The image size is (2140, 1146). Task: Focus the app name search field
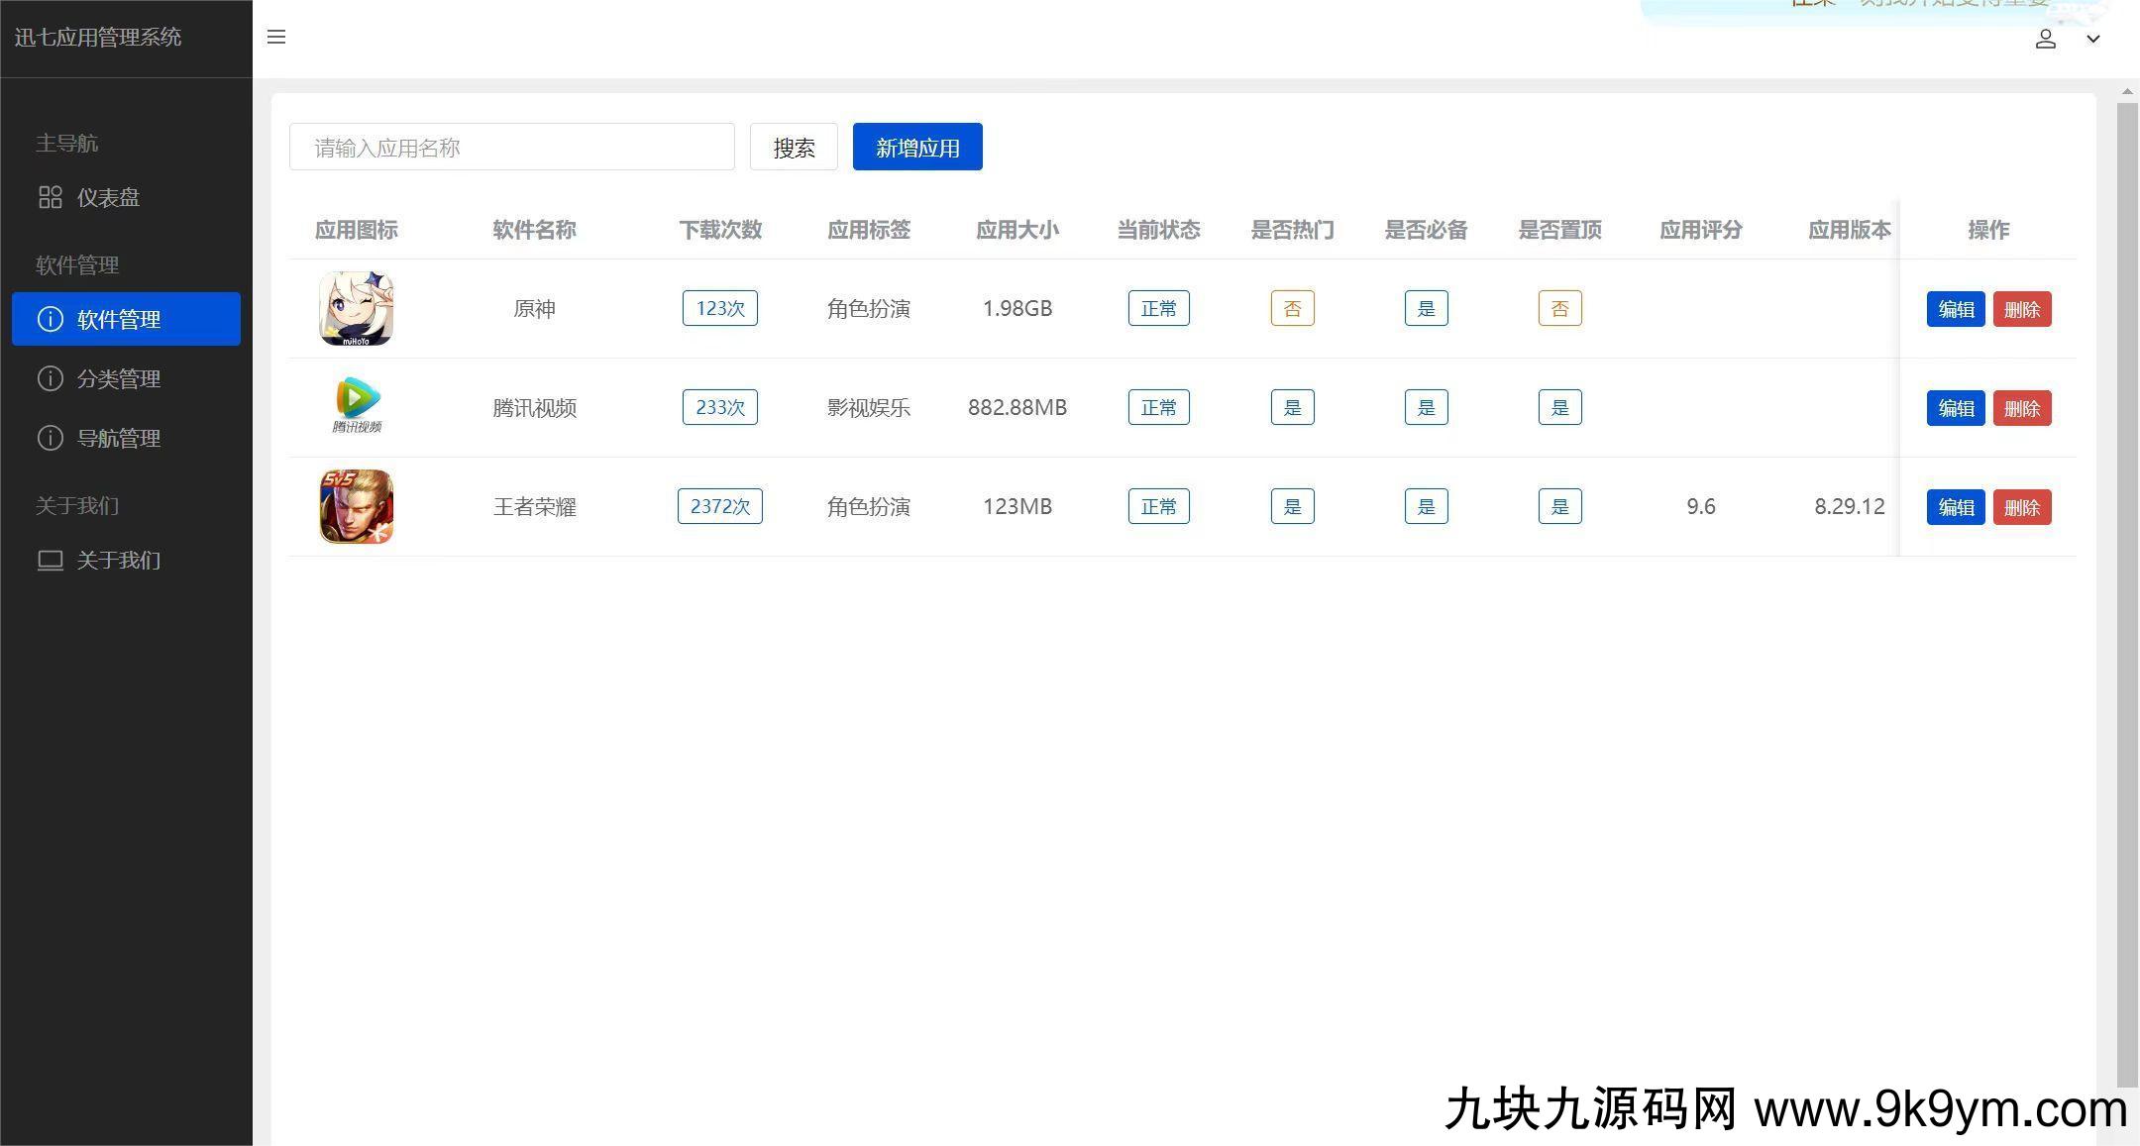[x=511, y=148]
